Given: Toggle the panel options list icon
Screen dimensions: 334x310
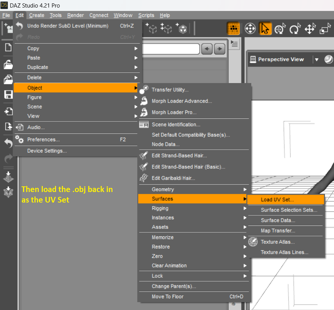Looking at the screenshot, I should point(234,44).
